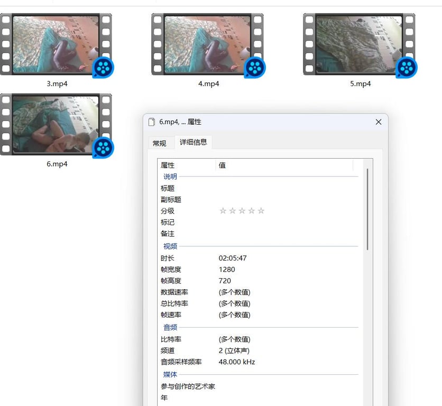The height and width of the screenshot is (406, 442).
Task: Click the properties list vertical scrollbar thumb
Action: (367, 209)
